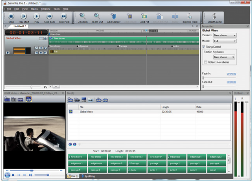Click the Skip Back button
252x181 pixels.
[x=49, y=18]
